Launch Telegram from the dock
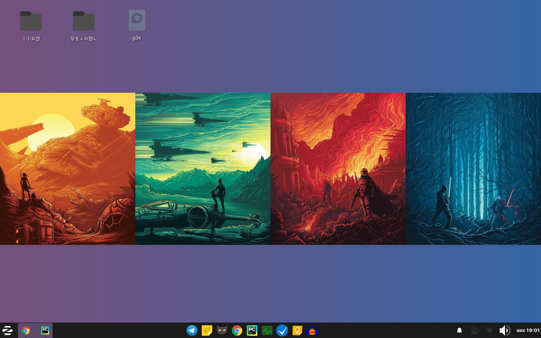The width and height of the screenshot is (541, 338). 192,330
